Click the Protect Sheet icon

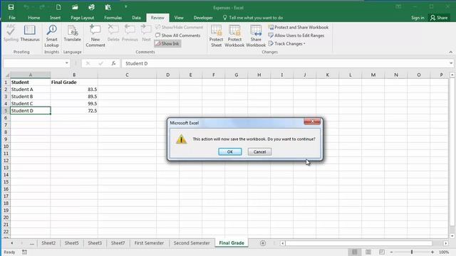click(x=216, y=36)
